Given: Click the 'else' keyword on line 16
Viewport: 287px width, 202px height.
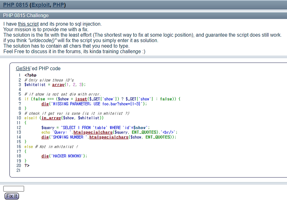Looking at the screenshot, I should pos(29,147).
